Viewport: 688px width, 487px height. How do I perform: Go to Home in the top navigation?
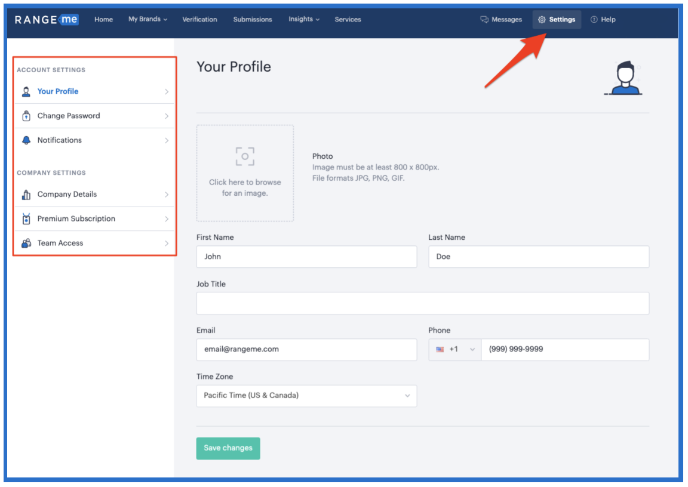point(103,19)
